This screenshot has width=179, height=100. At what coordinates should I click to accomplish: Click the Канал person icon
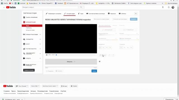pos(24,44)
